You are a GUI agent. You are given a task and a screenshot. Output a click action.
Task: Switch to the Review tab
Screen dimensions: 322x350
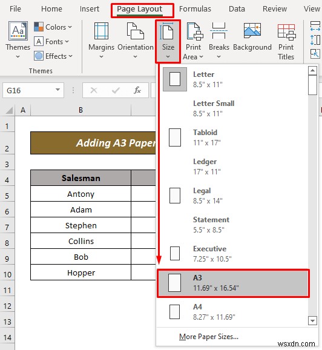click(x=275, y=9)
